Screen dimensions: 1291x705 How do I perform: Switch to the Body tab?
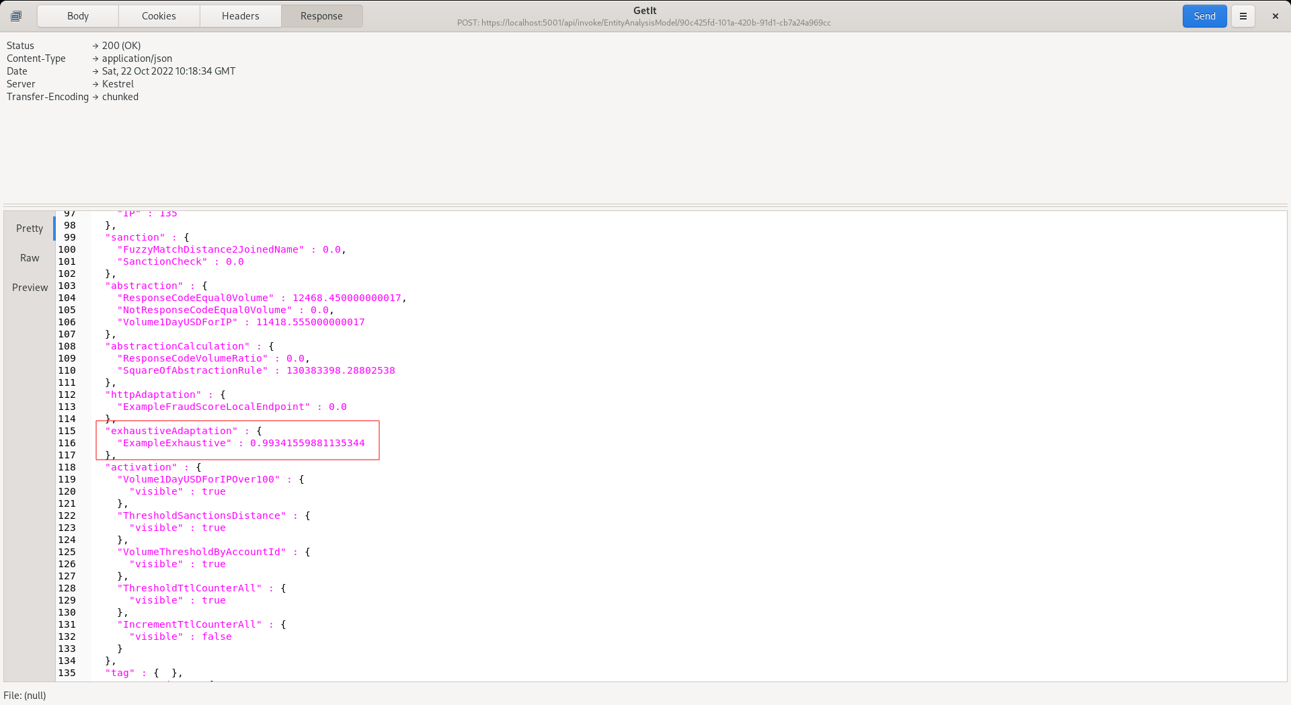point(78,16)
